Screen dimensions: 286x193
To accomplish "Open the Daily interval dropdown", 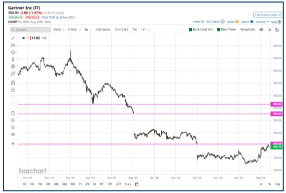I will pyautogui.click(x=59, y=29).
